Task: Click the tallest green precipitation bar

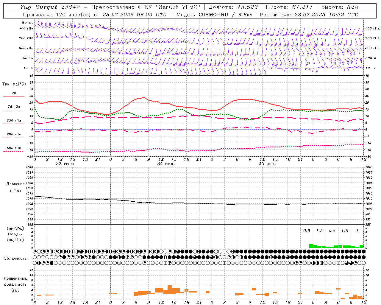Action: (x=311, y=246)
